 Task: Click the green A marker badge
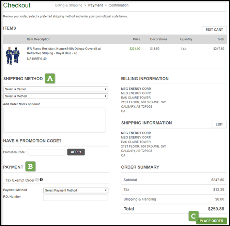click(50, 78)
